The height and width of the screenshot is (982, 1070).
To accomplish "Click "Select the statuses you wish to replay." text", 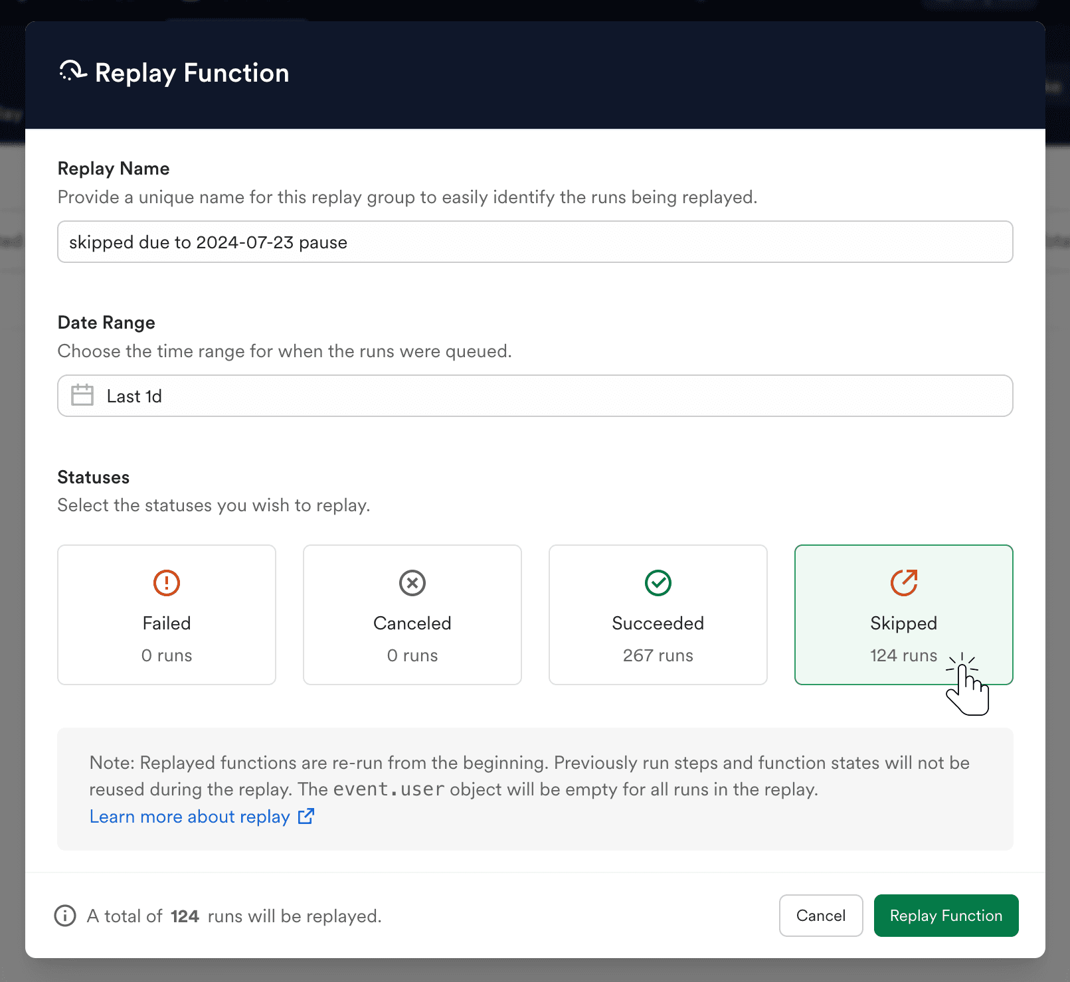I will click(214, 505).
